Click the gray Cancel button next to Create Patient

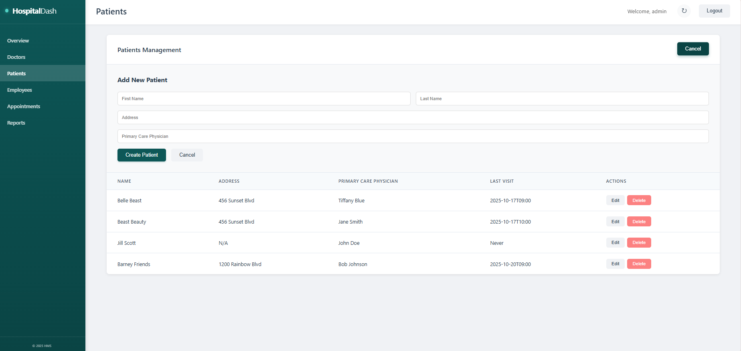(x=187, y=155)
